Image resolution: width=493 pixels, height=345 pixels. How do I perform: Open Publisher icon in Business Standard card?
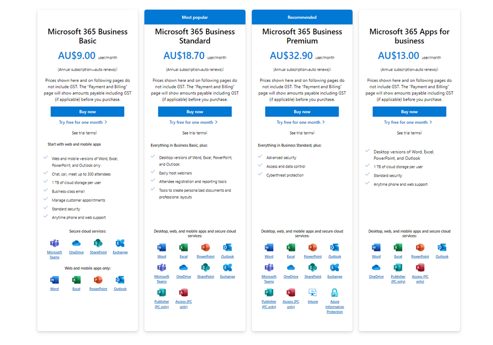(x=162, y=293)
